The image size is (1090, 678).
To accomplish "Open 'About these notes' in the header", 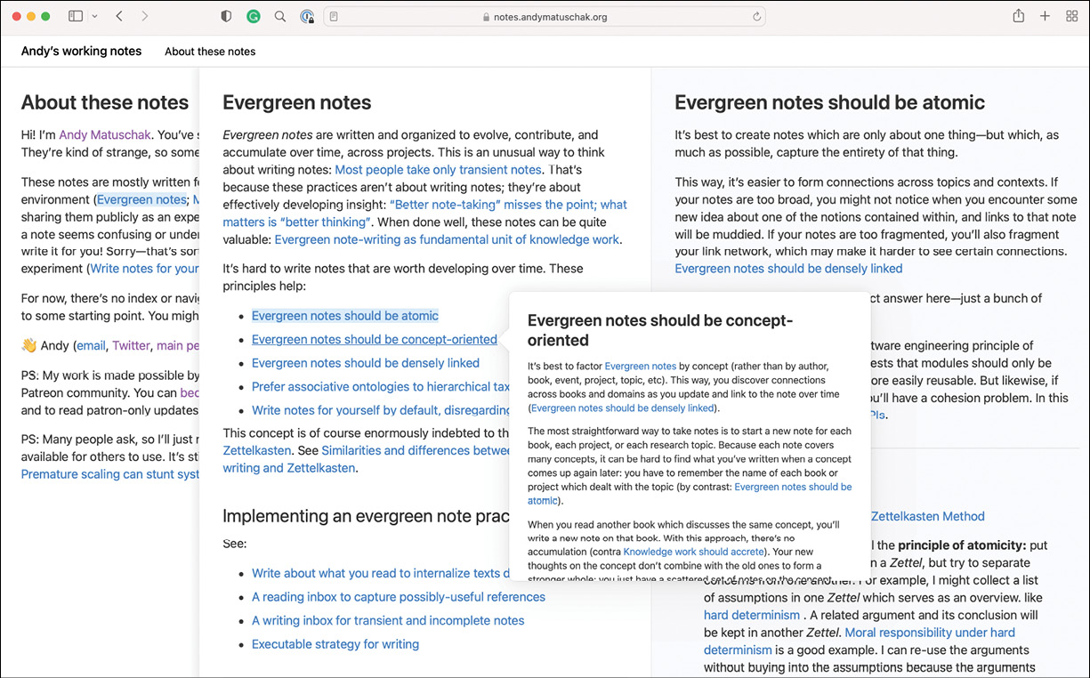I will coord(210,52).
